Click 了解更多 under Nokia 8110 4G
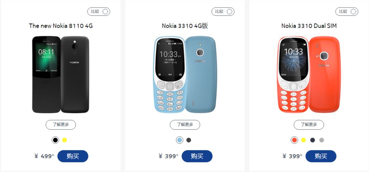 61,125
